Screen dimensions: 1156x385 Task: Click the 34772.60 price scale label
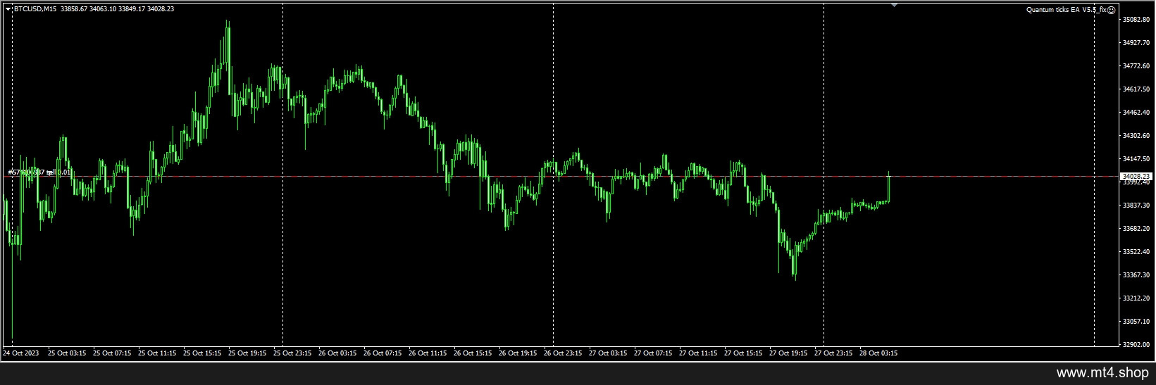click(x=1136, y=66)
